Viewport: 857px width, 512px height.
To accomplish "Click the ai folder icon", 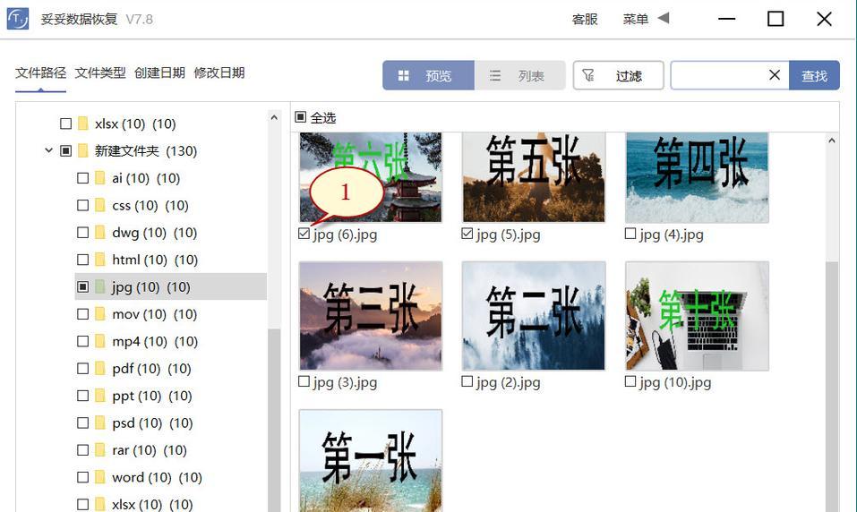I will [100, 177].
